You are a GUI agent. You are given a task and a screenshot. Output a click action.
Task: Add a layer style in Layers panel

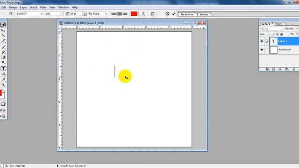tap(267, 69)
